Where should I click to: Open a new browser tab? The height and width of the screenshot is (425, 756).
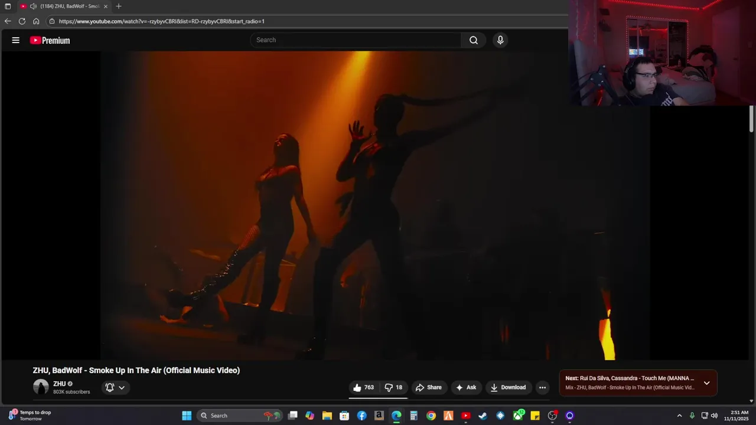[x=119, y=6]
